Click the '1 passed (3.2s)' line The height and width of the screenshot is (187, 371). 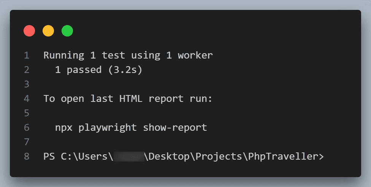99,70
